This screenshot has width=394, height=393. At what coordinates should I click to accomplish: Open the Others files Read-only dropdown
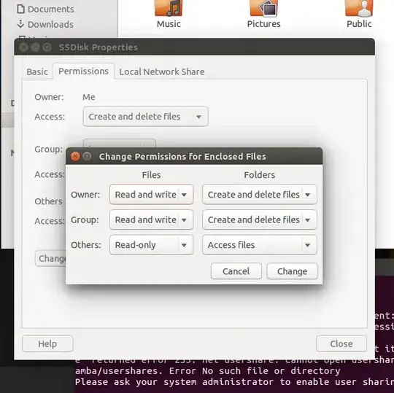152,245
